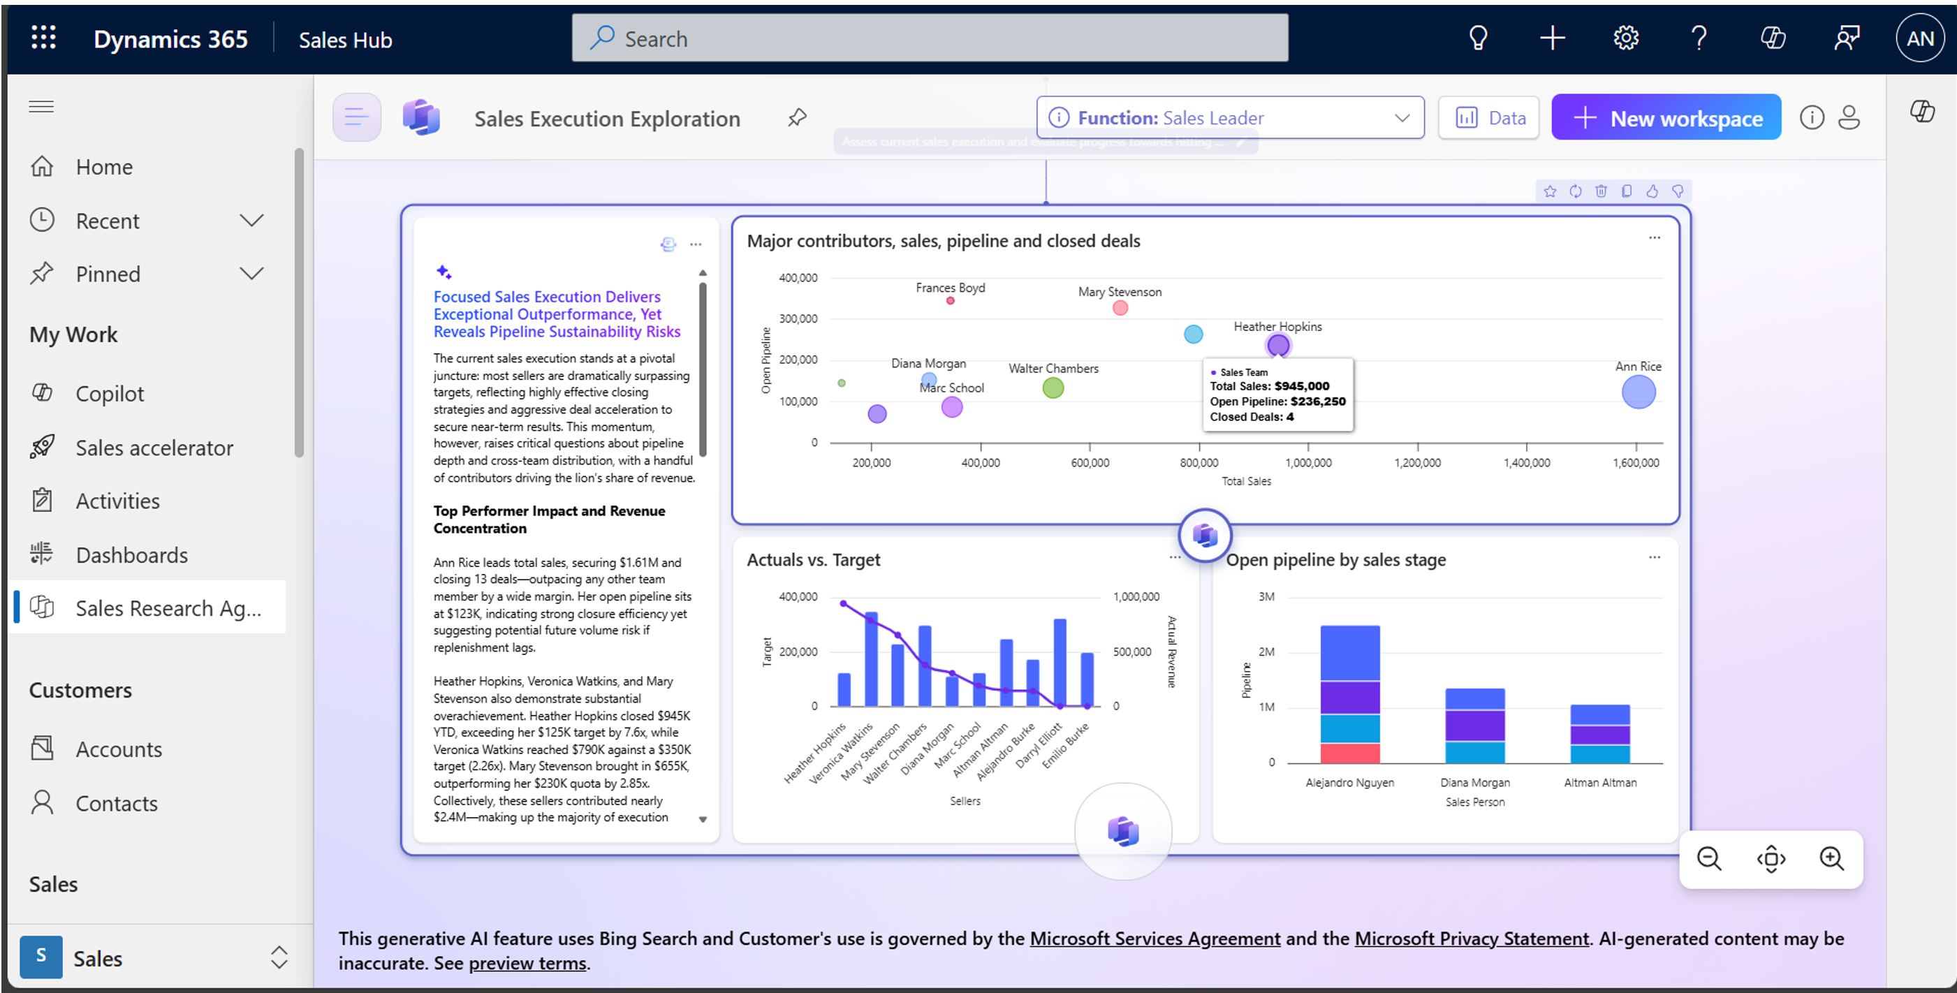The height and width of the screenshot is (993, 1957).
Task: Open the Function: Sales Leader dropdown
Action: 1230,118
